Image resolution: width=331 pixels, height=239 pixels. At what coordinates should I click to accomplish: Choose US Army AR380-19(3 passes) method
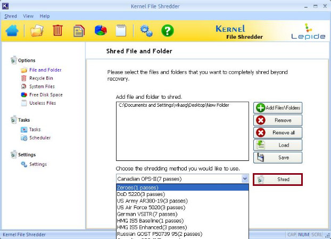click(183, 201)
